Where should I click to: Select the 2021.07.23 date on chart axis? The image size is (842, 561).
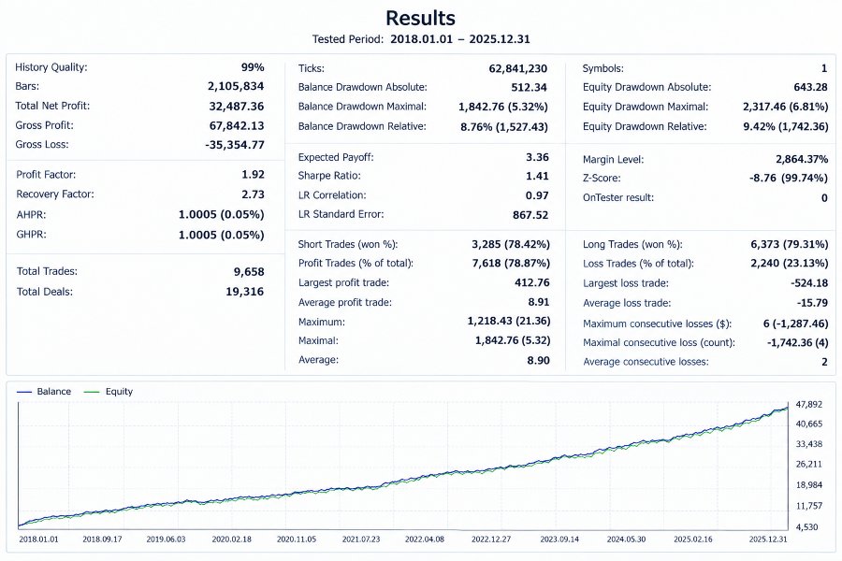[x=361, y=539]
